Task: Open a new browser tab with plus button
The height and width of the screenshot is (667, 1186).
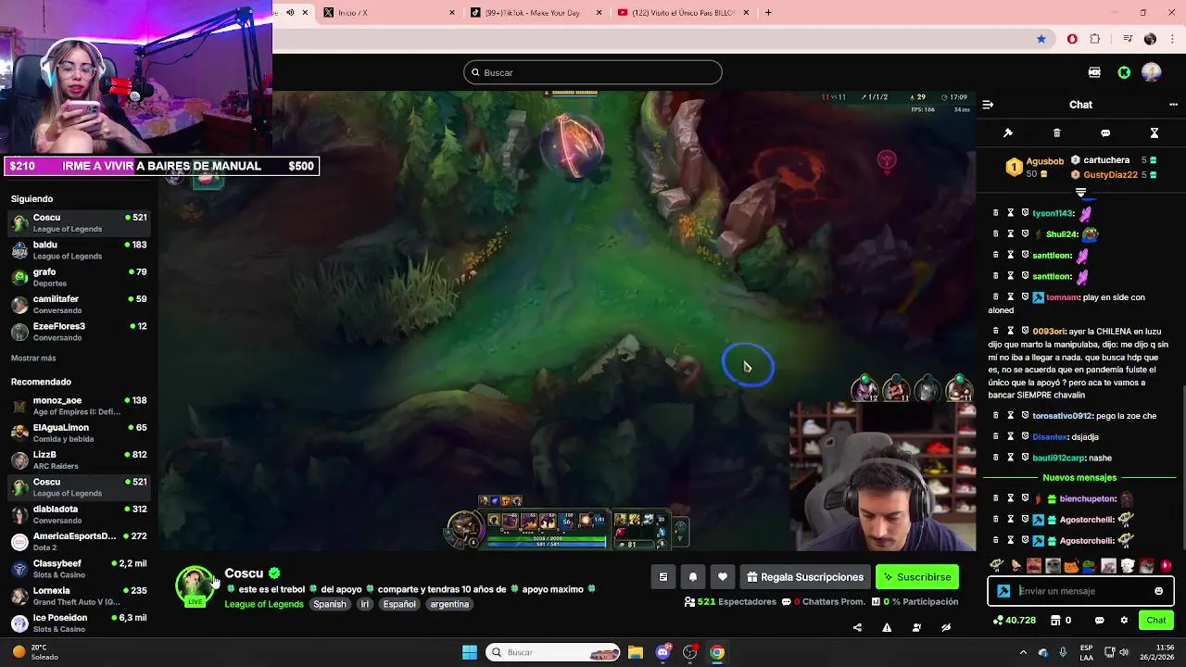Action: [768, 12]
